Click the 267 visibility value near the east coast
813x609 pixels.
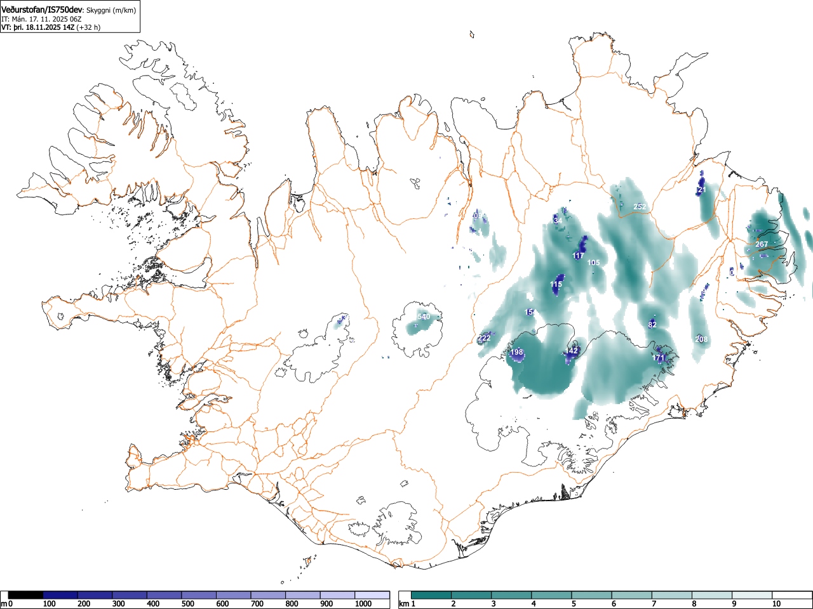point(762,244)
